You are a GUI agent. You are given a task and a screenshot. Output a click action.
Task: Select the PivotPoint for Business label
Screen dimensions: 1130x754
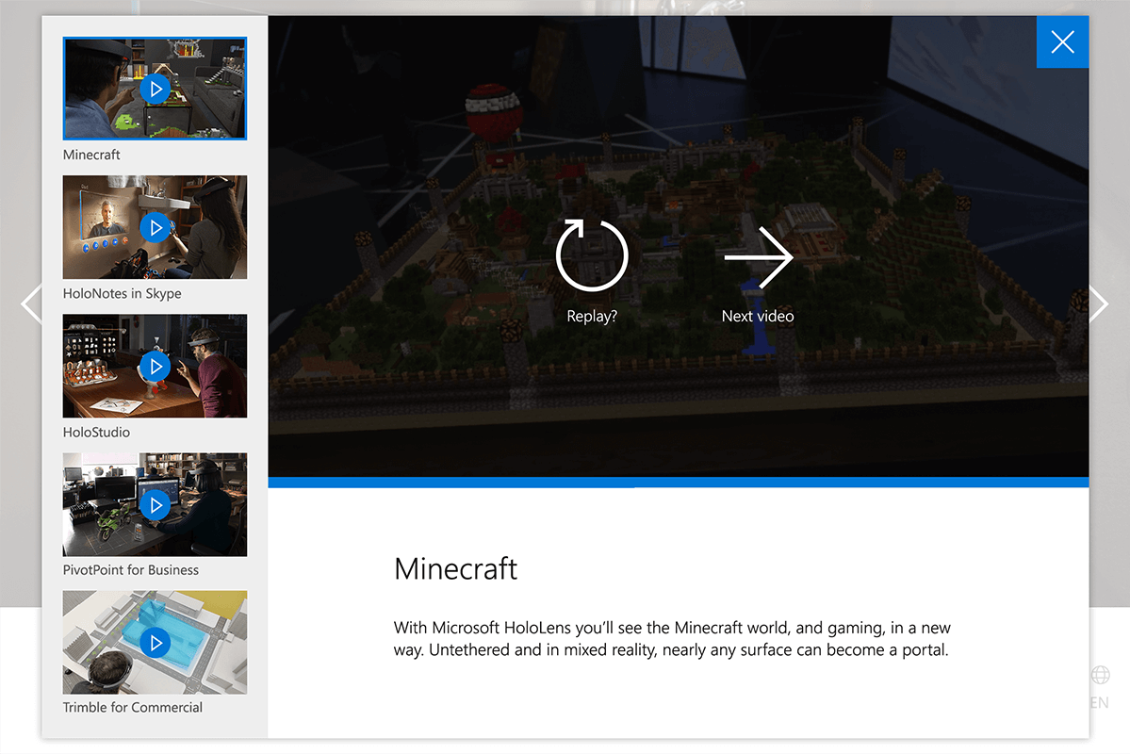(130, 570)
